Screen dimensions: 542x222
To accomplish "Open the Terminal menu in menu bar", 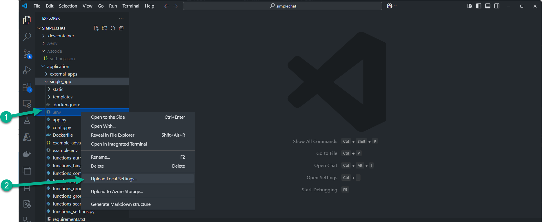I will tap(131, 6).
